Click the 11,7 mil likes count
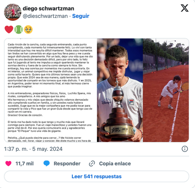 click(25, 163)
